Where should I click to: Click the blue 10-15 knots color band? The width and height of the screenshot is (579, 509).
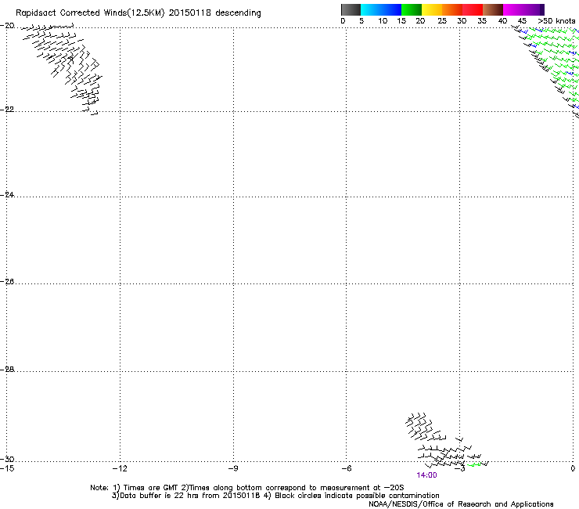point(391,9)
